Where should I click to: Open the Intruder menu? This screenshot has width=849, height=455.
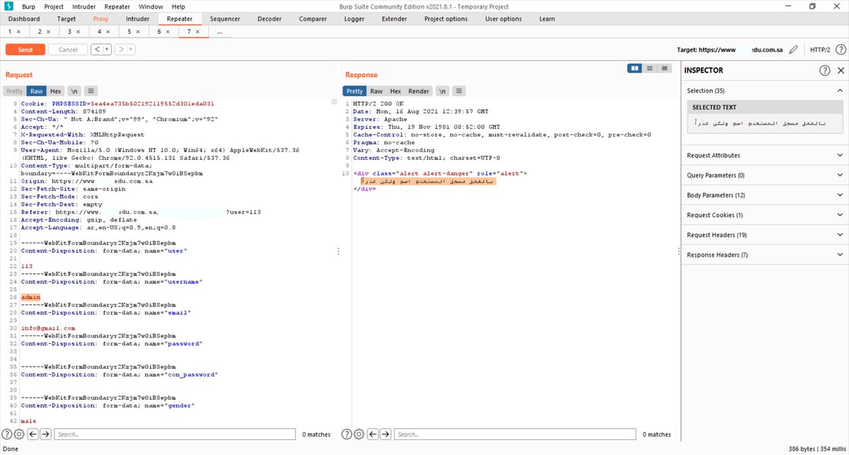[84, 6]
